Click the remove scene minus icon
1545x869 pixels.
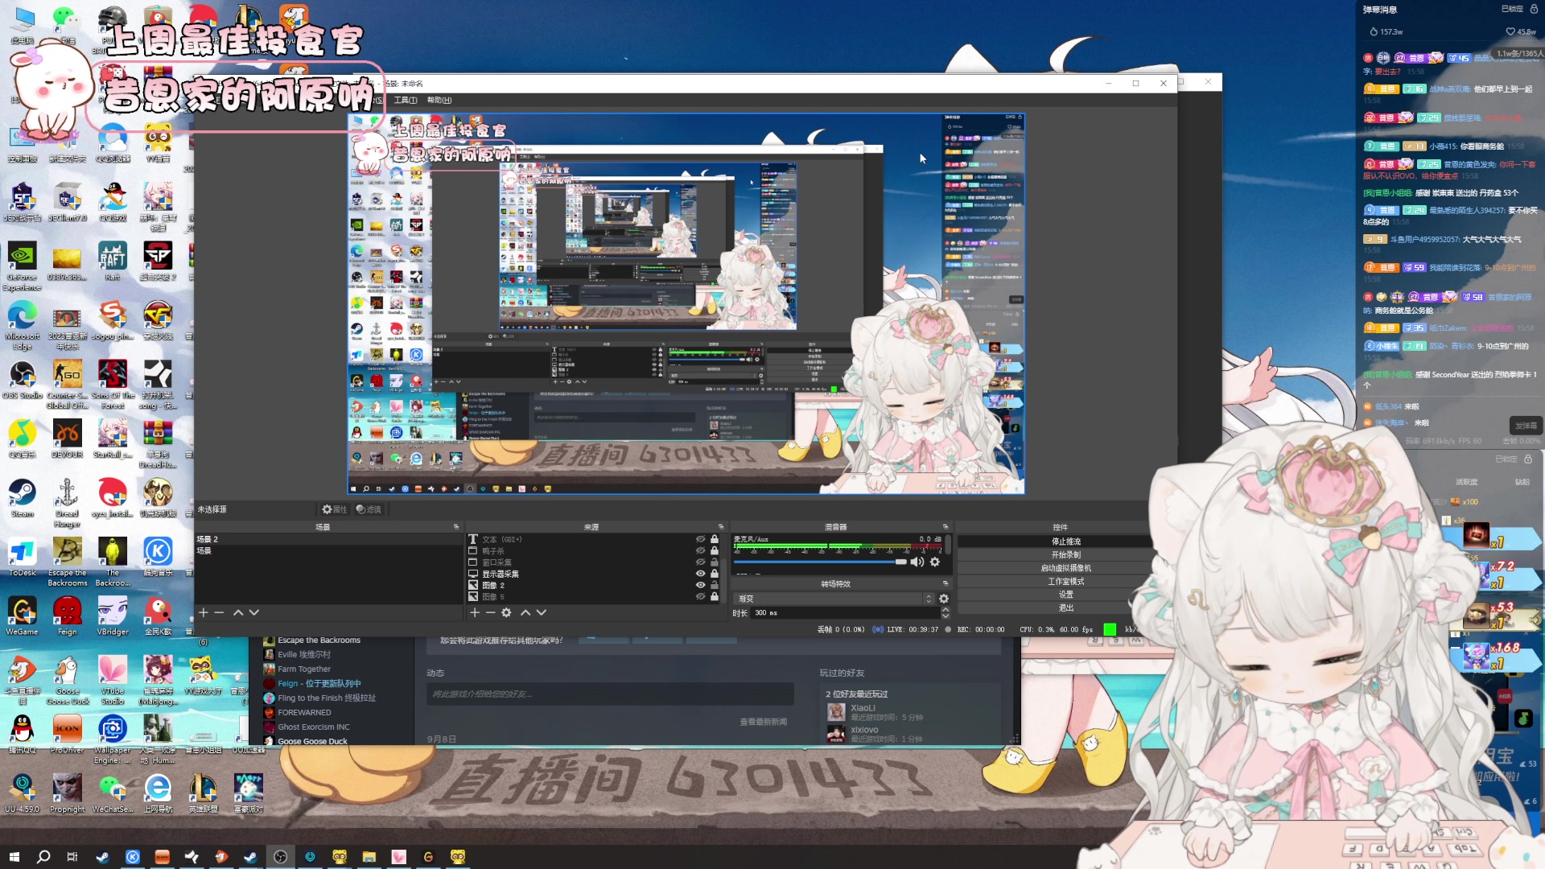click(x=219, y=612)
